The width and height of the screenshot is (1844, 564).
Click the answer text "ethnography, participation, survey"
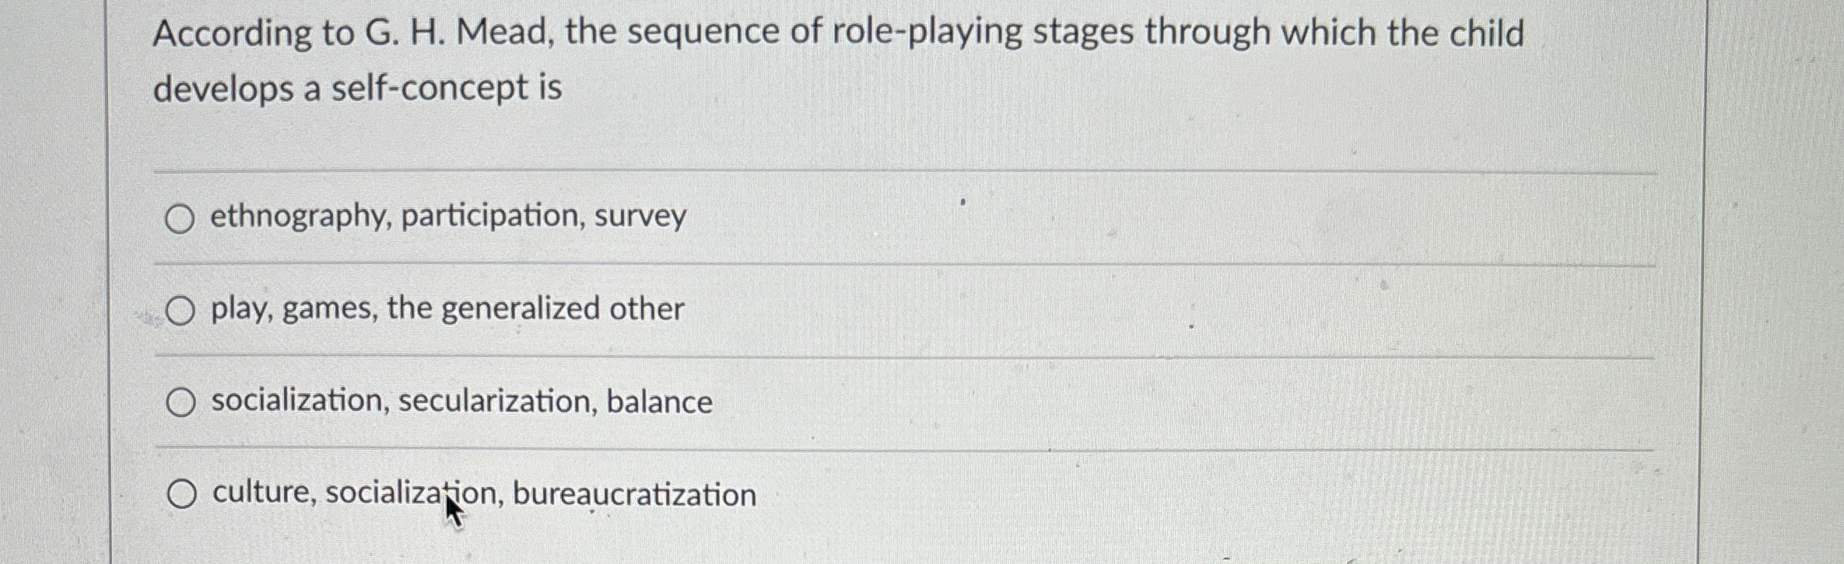pyautogui.click(x=447, y=217)
